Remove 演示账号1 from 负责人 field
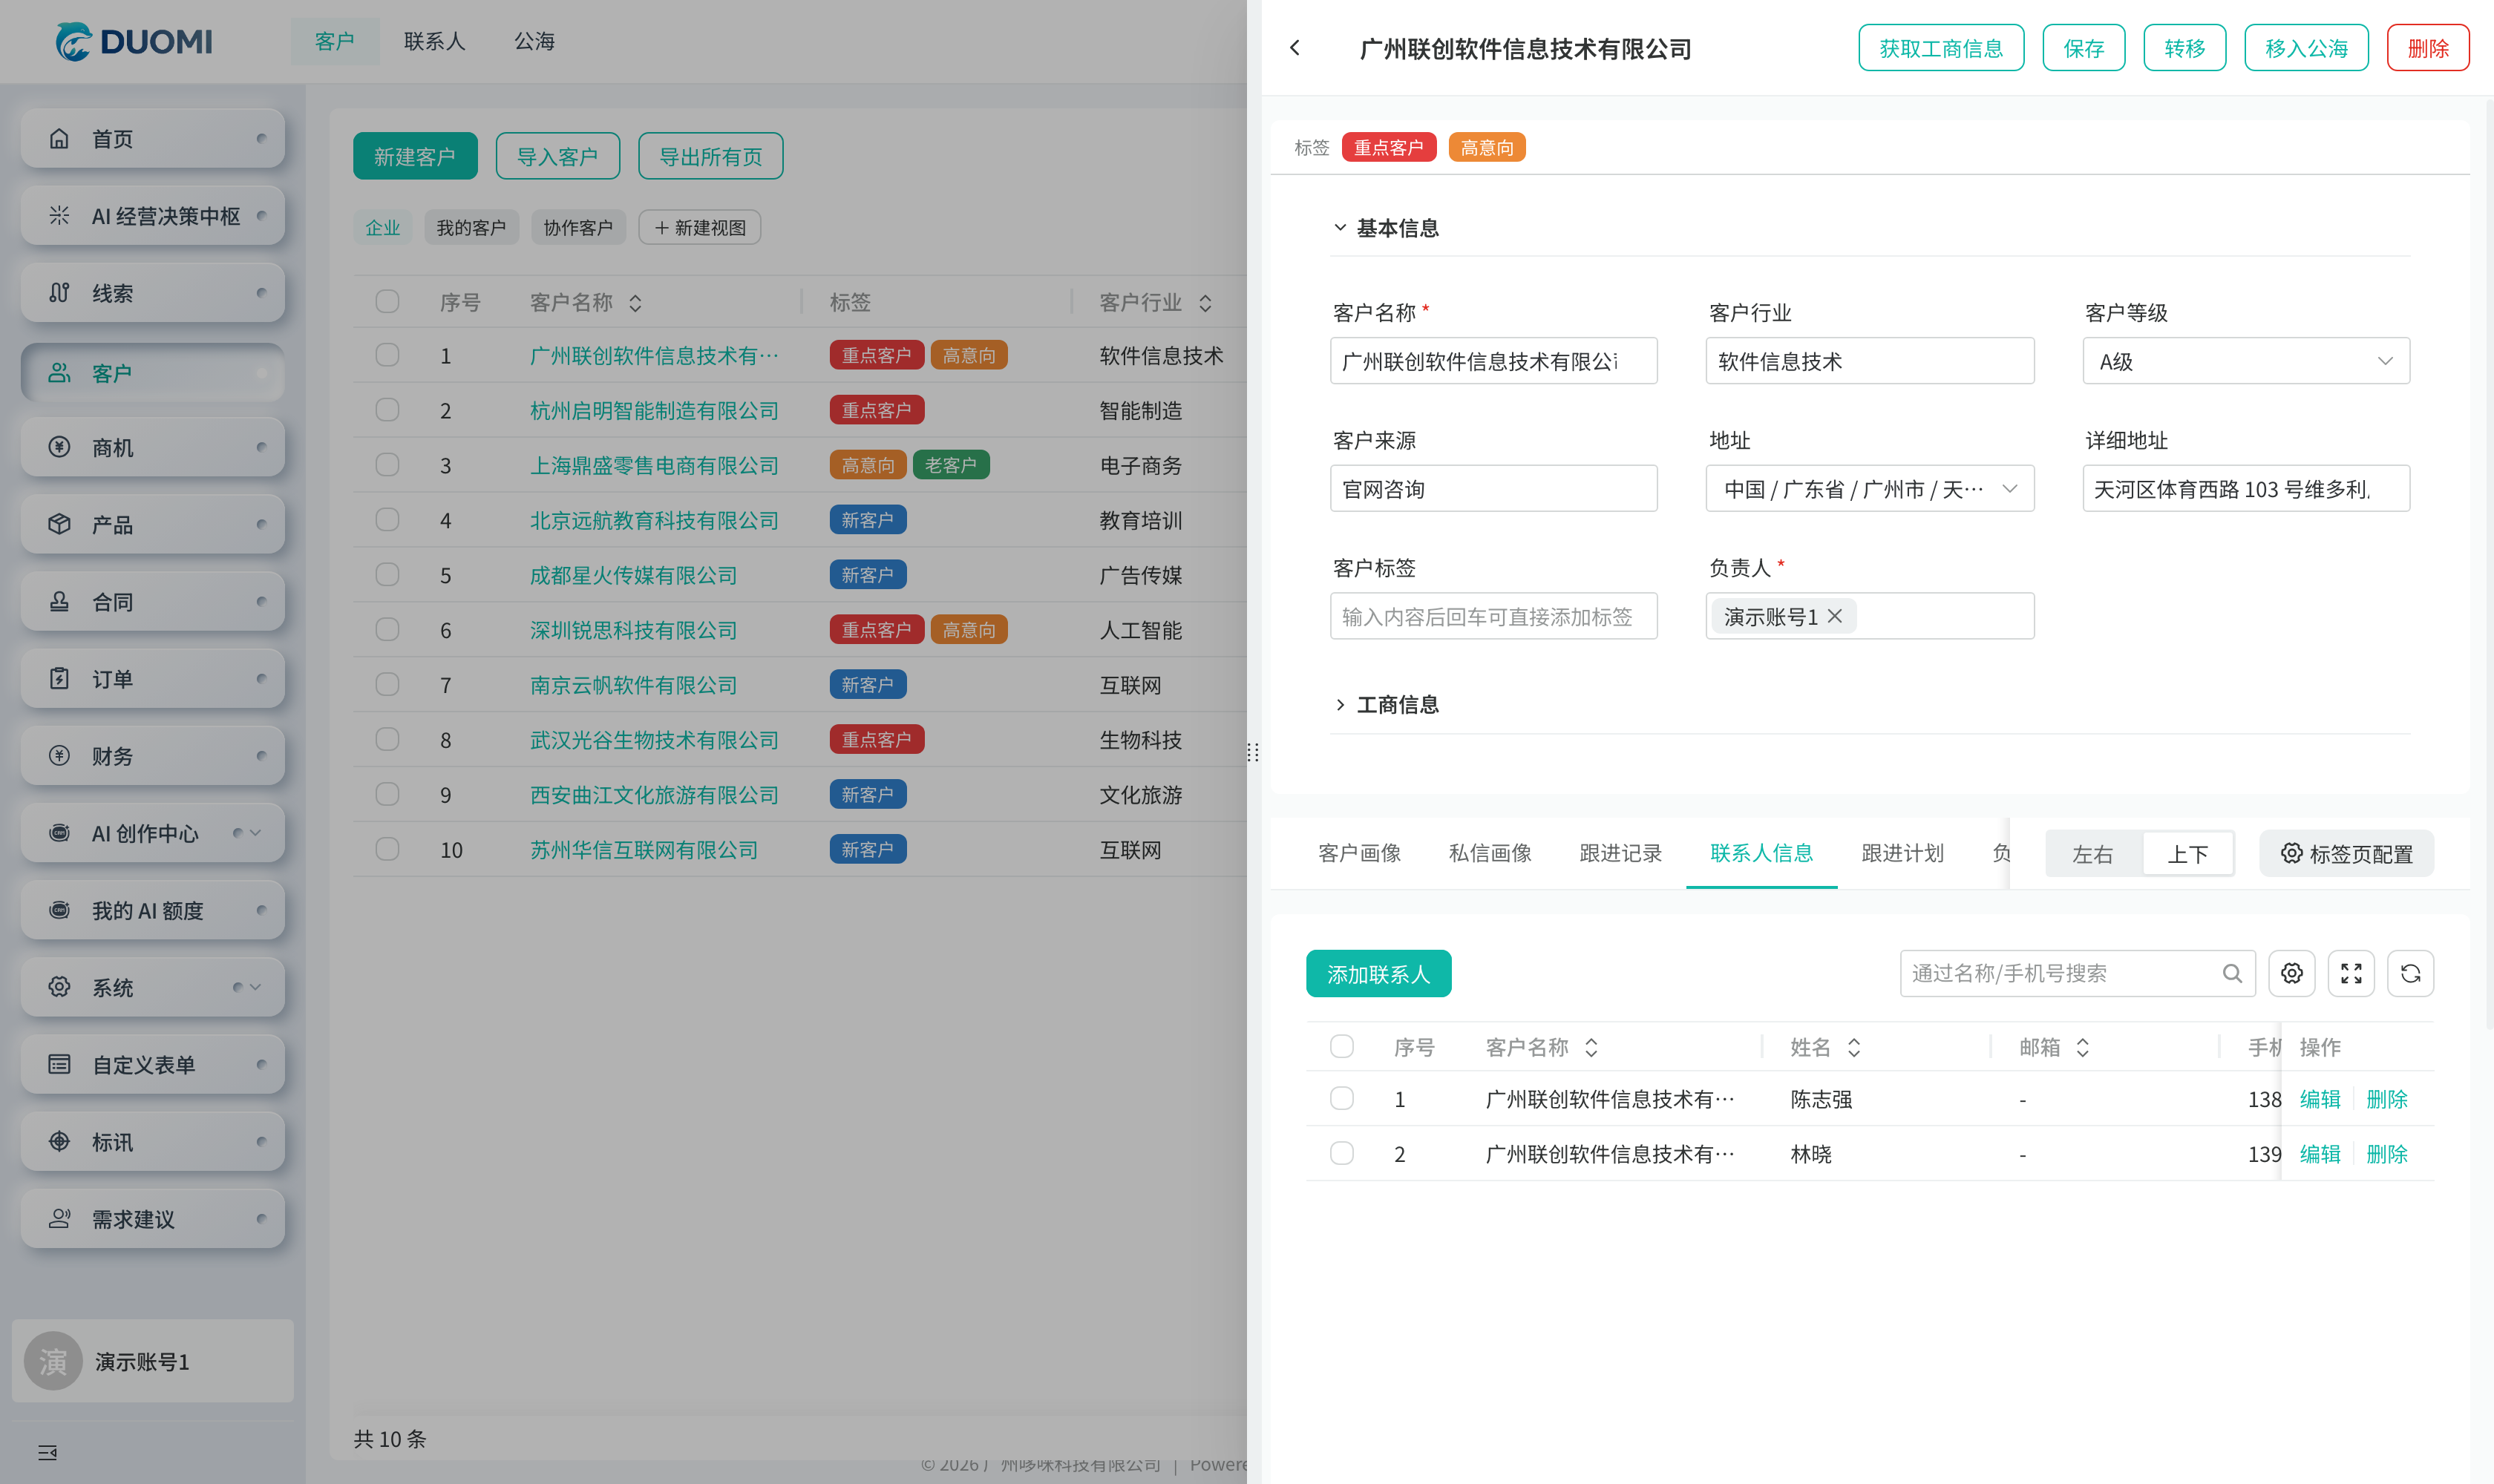 1835,616
